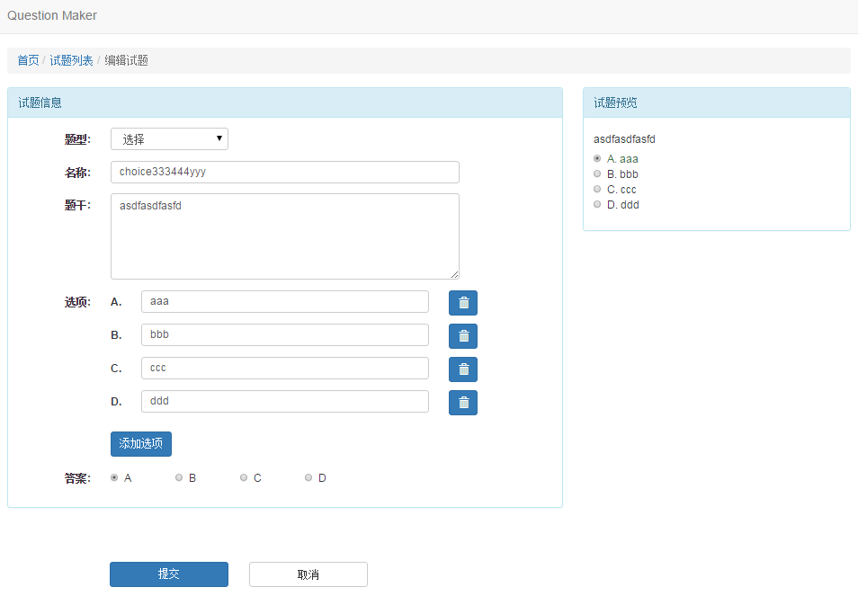
Task: Choose answer B radio button
Action: 179,478
